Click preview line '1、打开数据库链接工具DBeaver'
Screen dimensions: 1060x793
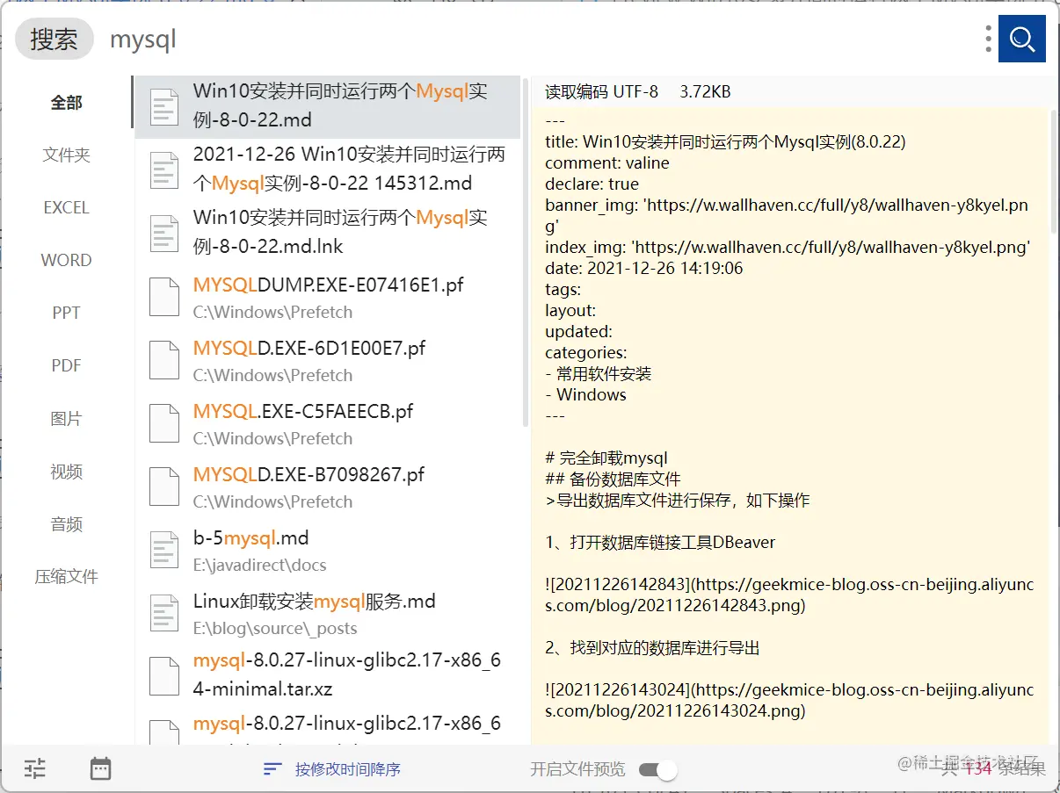point(660,542)
